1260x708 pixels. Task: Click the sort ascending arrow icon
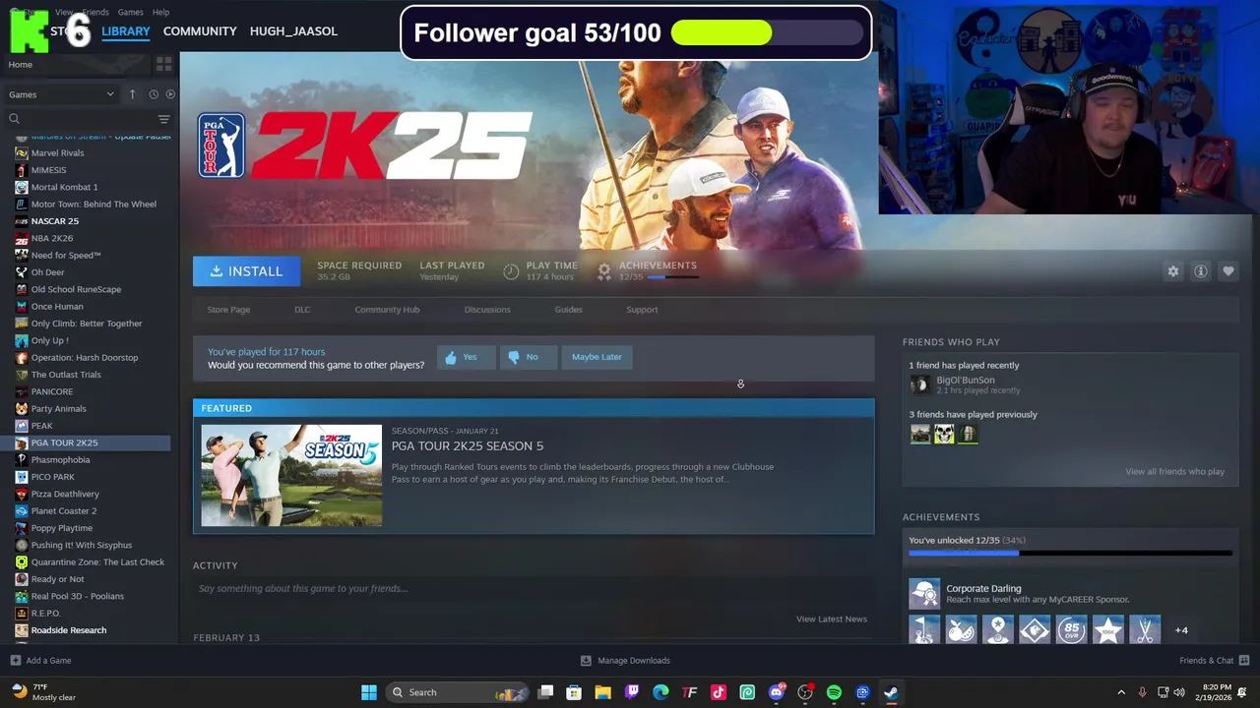132,94
